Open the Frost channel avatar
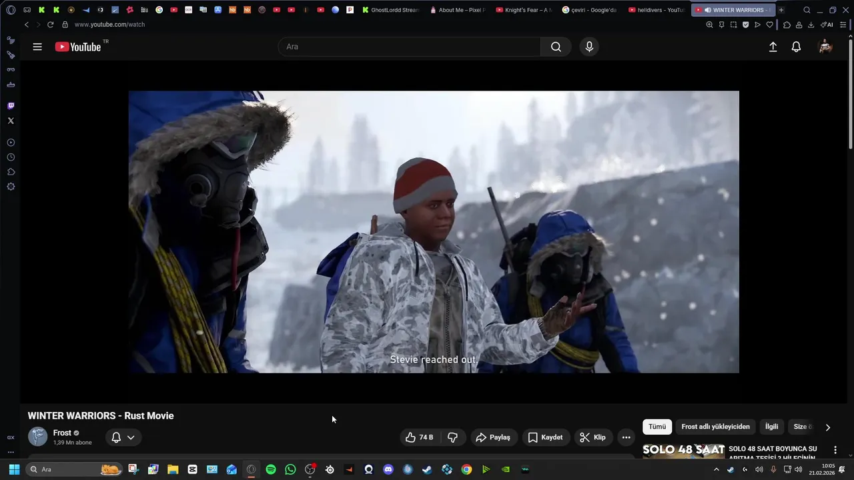This screenshot has height=480, width=854. 37,437
